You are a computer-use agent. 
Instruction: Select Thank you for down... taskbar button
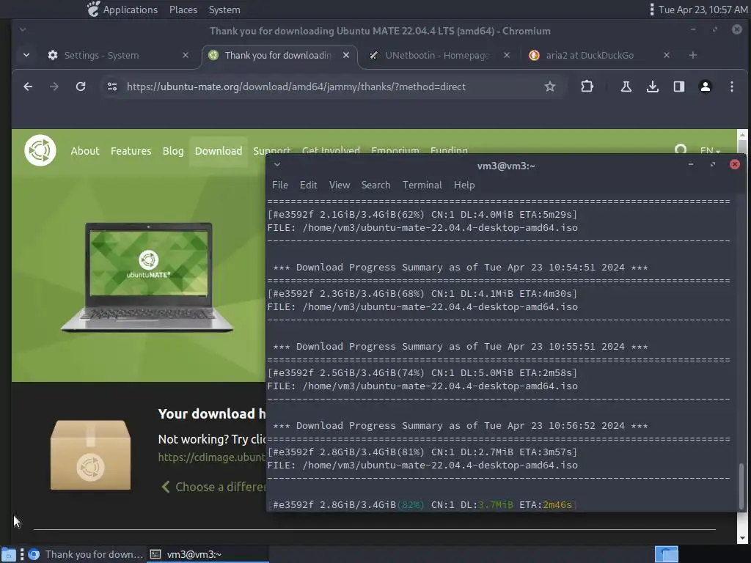(85, 554)
